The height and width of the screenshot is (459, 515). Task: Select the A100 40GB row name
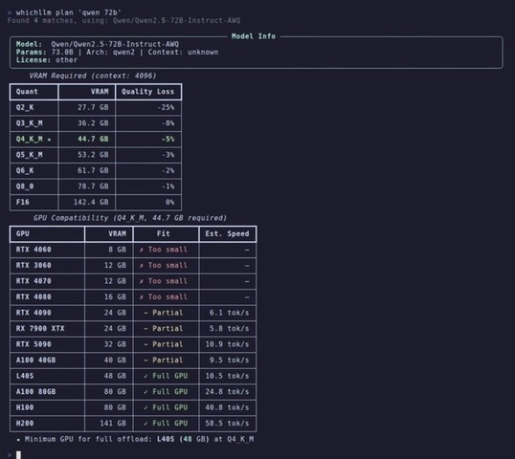point(35,360)
